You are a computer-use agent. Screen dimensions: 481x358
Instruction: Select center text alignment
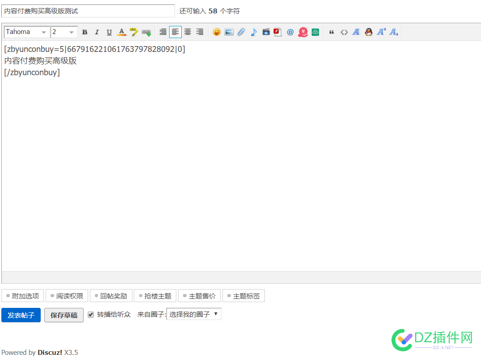pyautogui.click(x=187, y=32)
